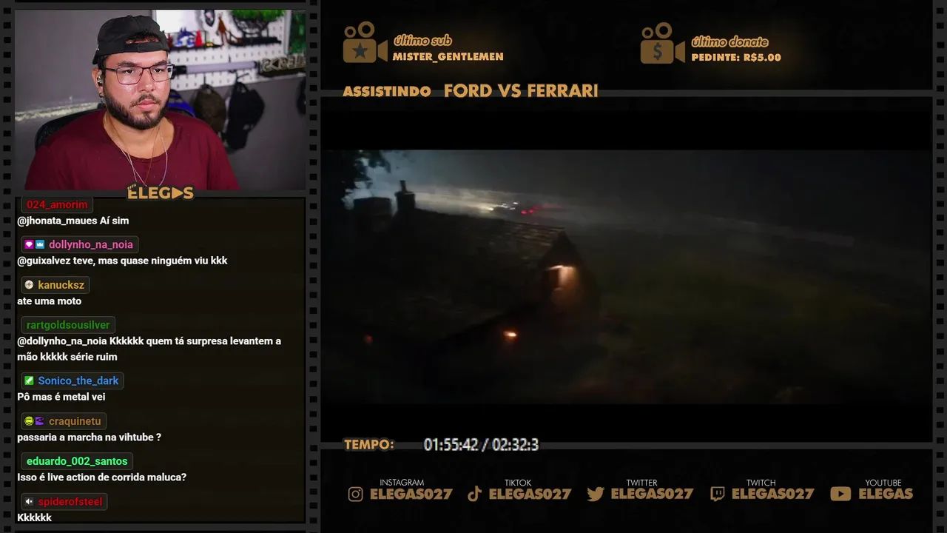Select the eduardo_002_santos username
This screenshot has width=947, height=533.
click(77, 461)
